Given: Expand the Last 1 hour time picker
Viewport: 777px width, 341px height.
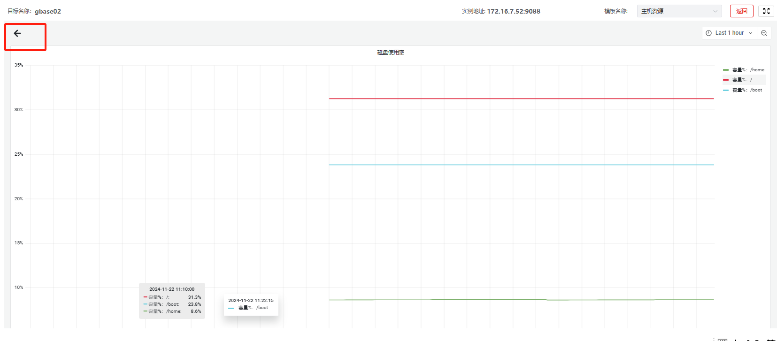Looking at the screenshot, I should 729,33.
